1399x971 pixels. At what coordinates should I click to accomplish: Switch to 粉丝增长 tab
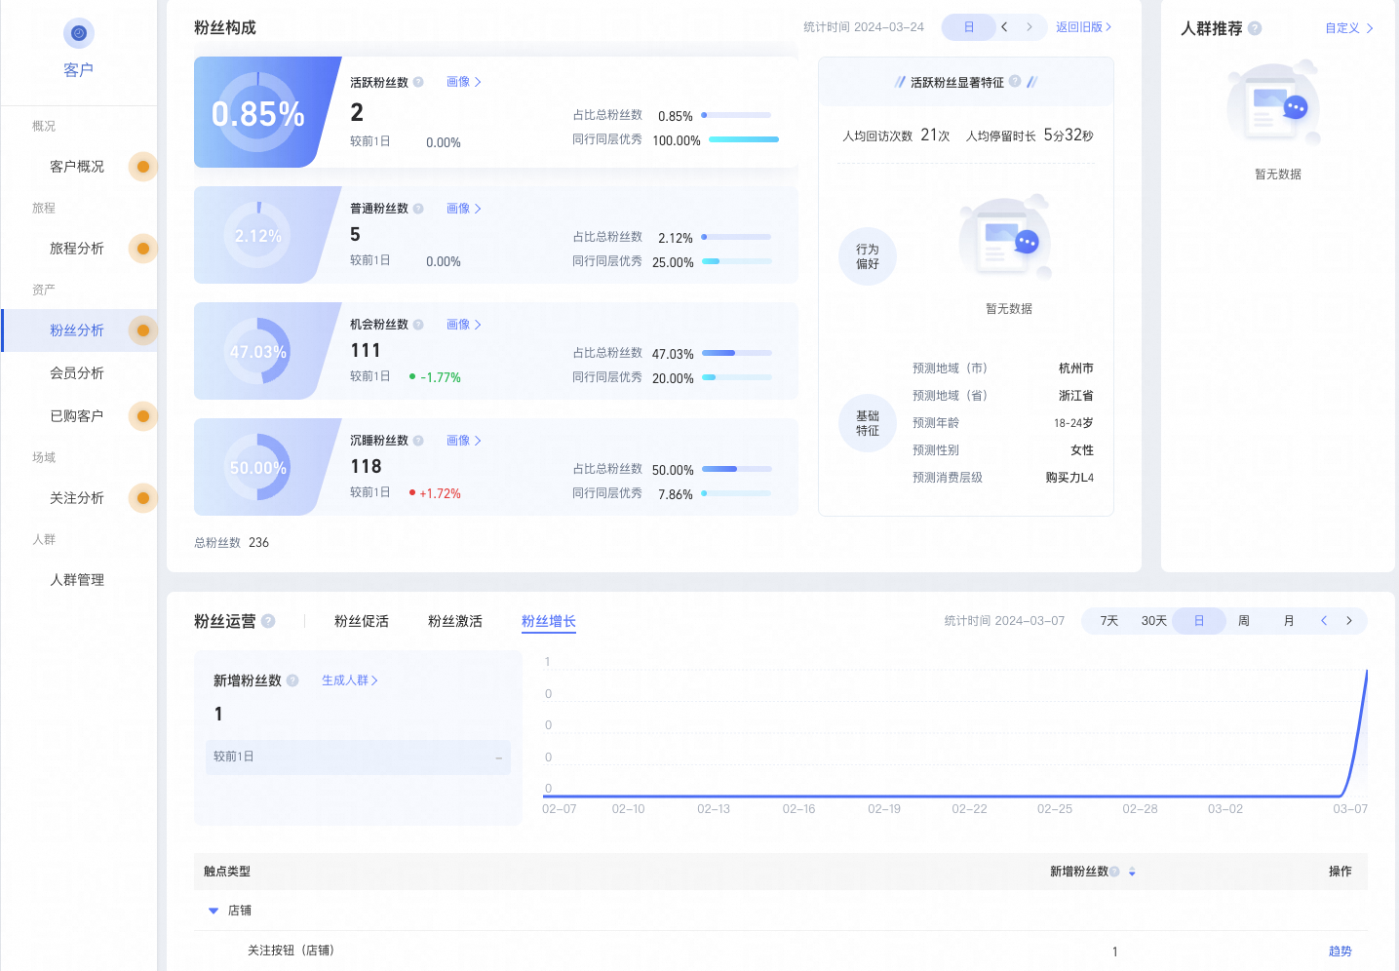point(549,621)
